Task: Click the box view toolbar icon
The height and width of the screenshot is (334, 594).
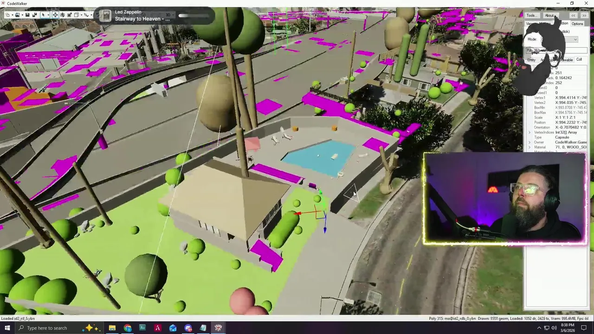Action: [77, 15]
